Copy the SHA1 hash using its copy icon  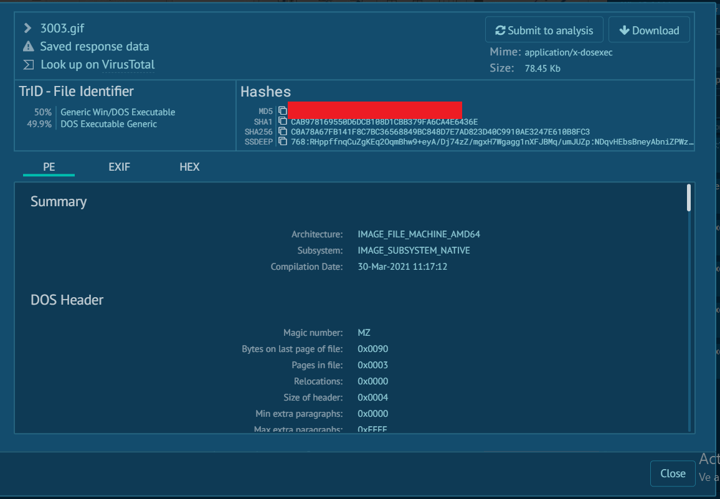[283, 121]
